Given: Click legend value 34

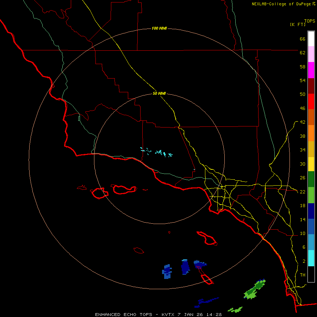Looking at the screenshot, I should click(x=303, y=150).
